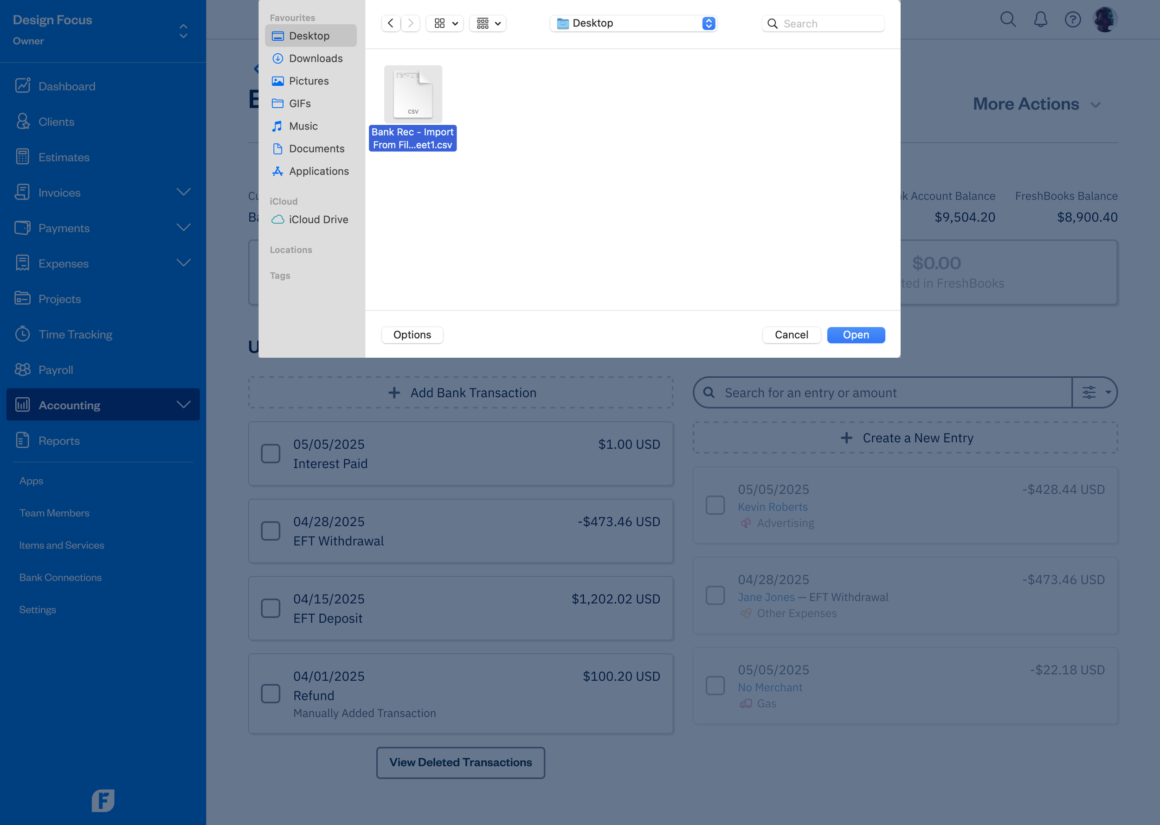Select the Time Tracking icon

22,334
